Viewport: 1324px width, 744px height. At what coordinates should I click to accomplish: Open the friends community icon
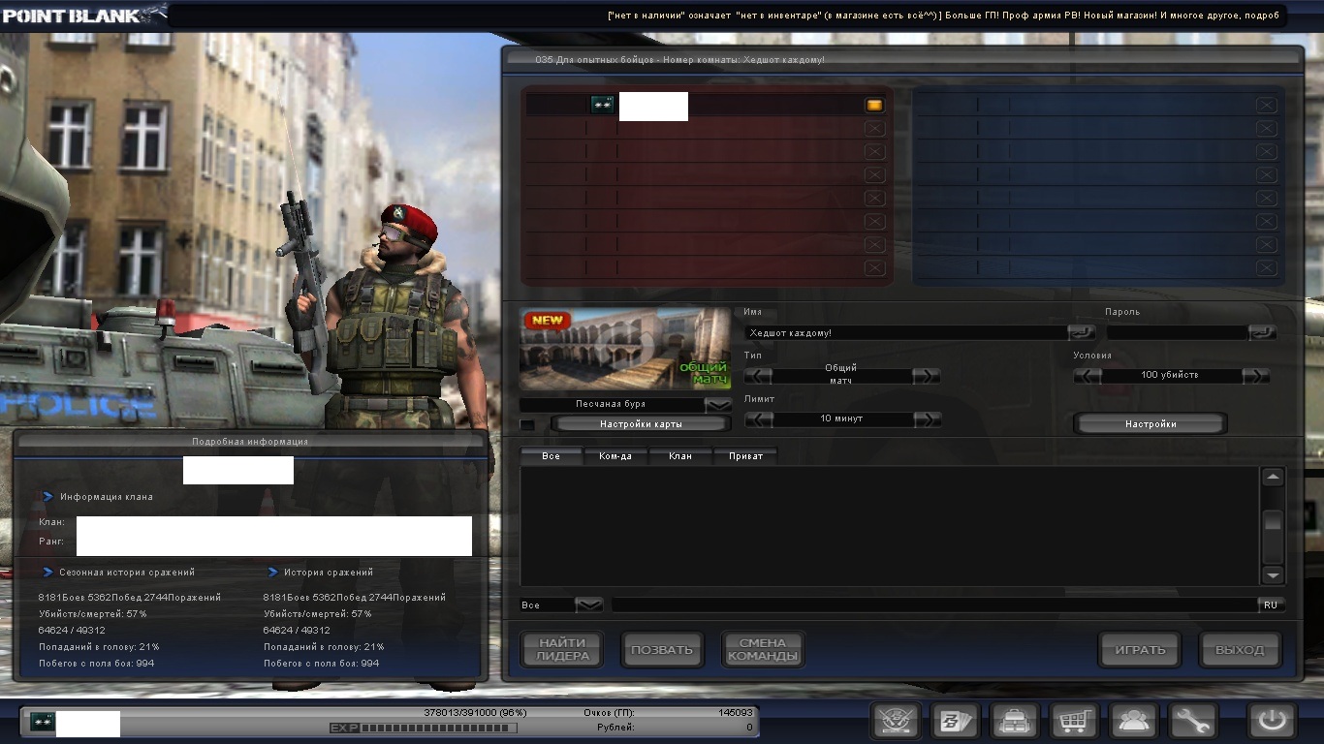(1133, 722)
